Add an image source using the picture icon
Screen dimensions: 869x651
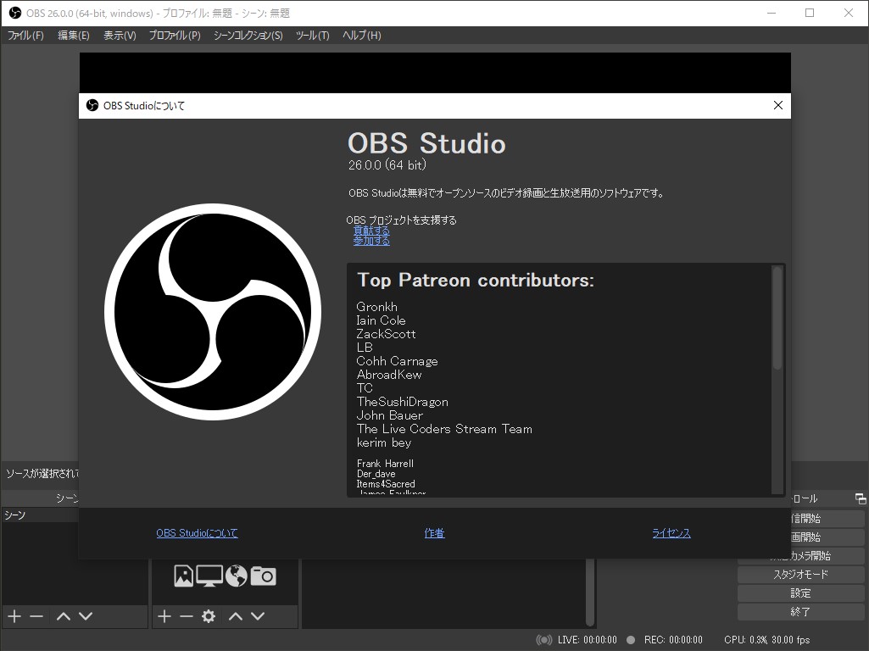tap(184, 575)
